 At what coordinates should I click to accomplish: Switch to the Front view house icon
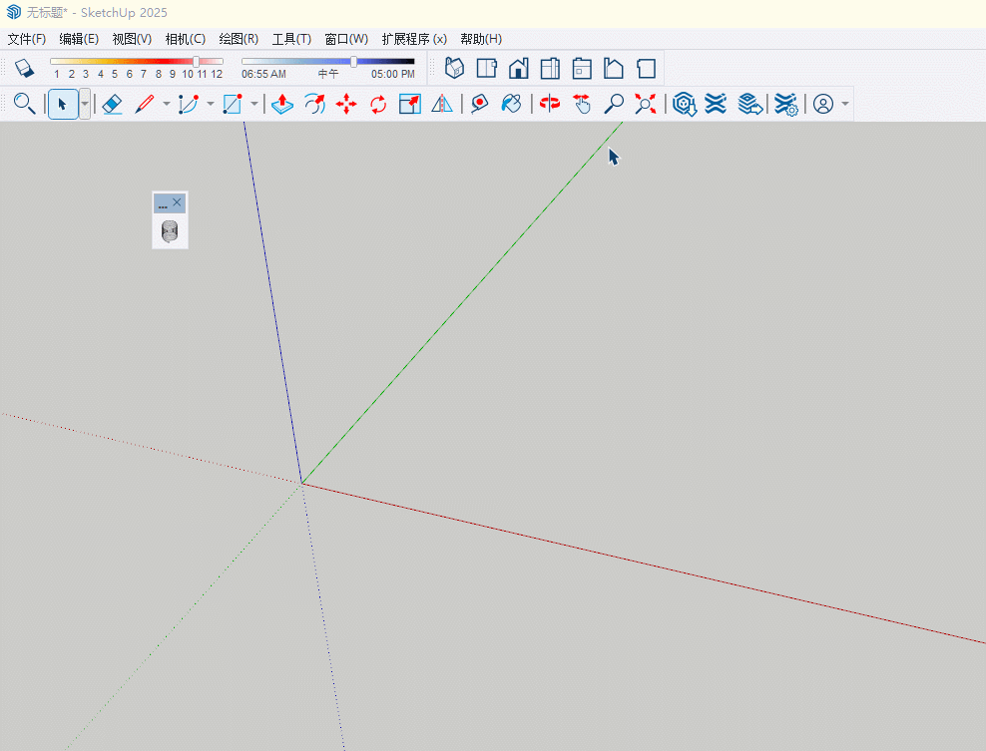(518, 68)
